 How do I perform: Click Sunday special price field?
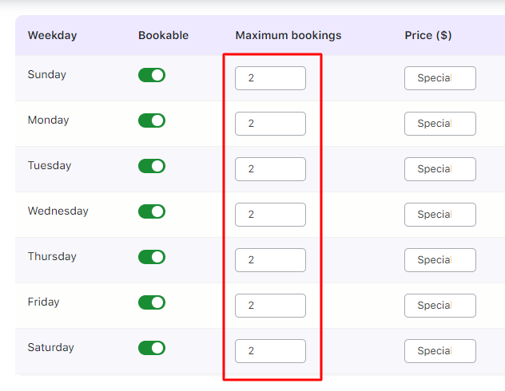tap(440, 78)
